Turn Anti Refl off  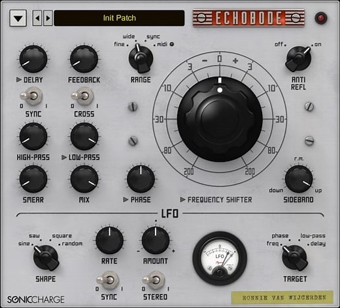point(279,45)
